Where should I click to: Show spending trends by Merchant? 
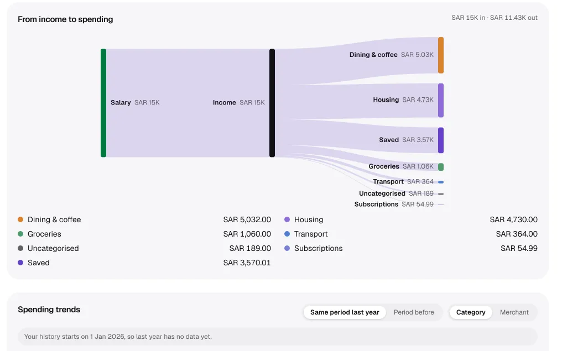[514, 312]
